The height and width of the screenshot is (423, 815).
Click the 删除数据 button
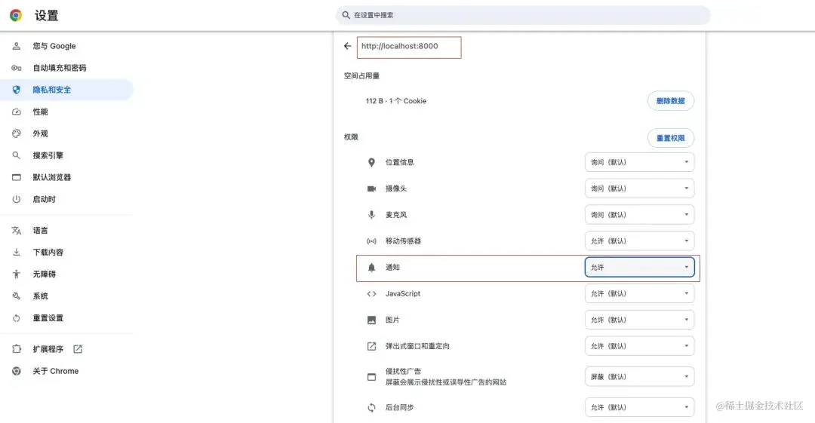(x=671, y=101)
